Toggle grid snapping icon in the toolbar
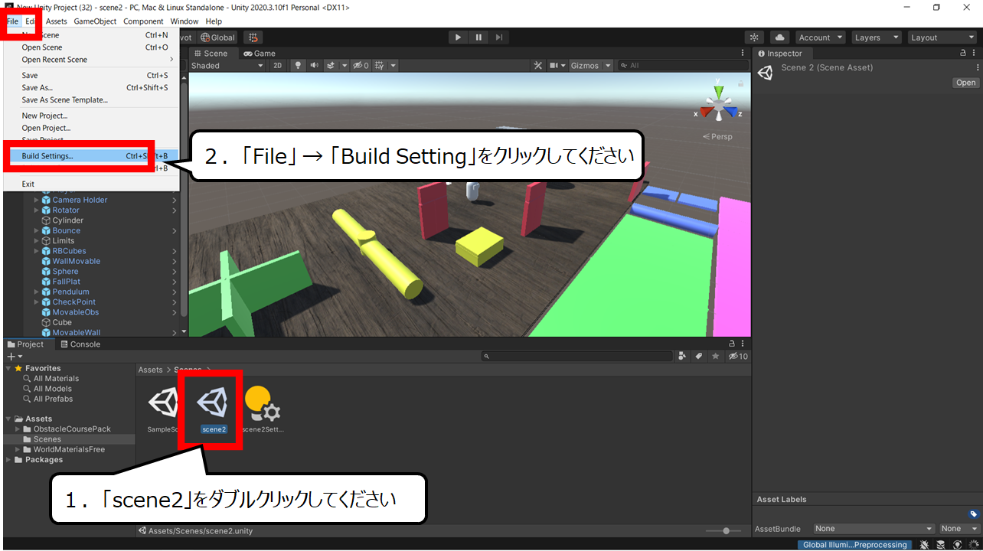983x551 pixels. [x=253, y=37]
